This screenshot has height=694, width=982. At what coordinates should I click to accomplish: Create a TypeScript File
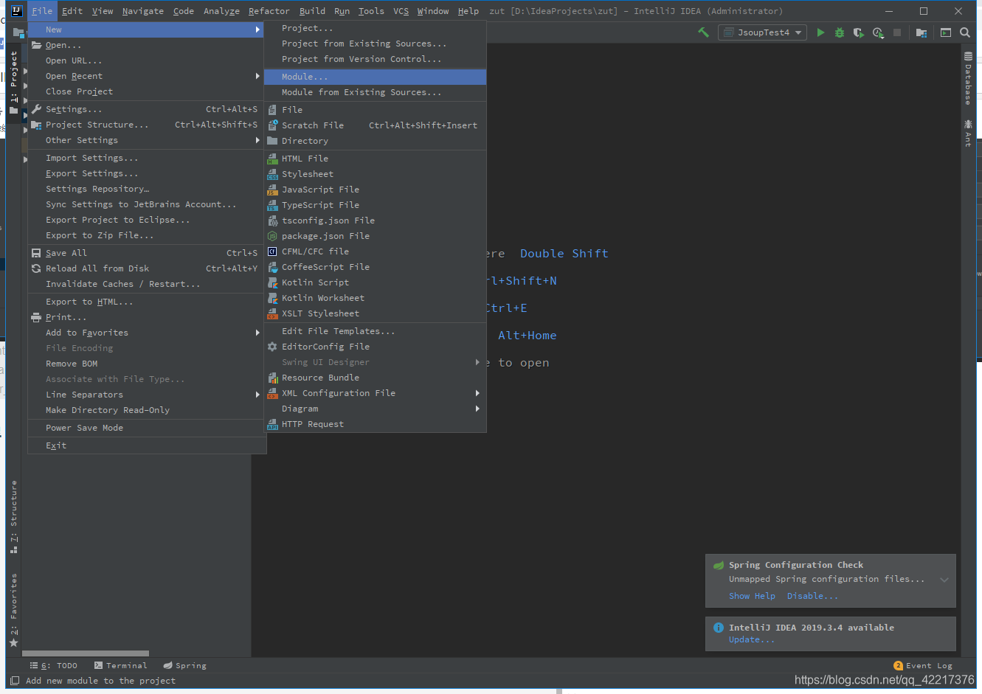point(376,205)
